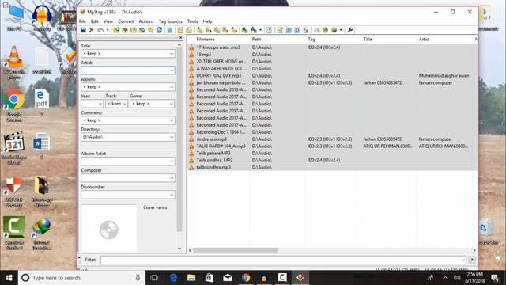Screen dimensions: 506x285
Task: Open the File menu
Action: tap(82, 21)
